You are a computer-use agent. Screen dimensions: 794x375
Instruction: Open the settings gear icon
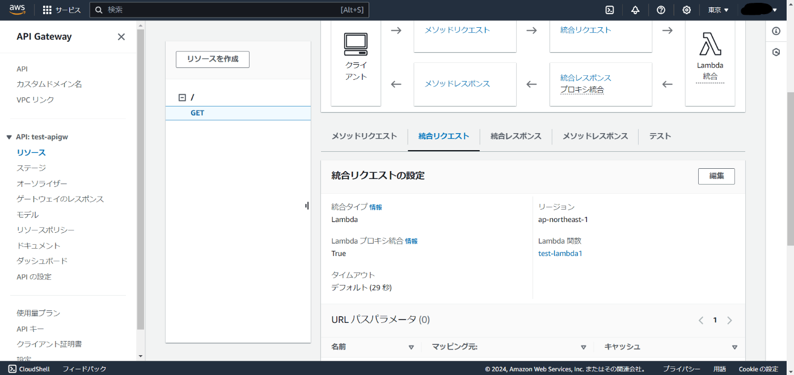coord(686,10)
